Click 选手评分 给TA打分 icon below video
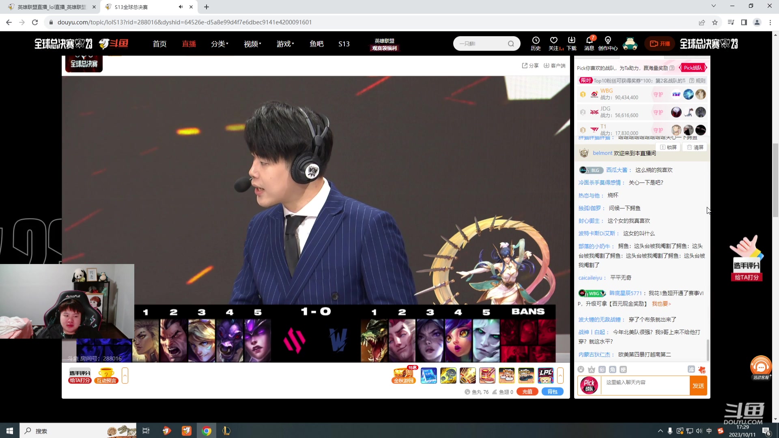 [80, 376]
